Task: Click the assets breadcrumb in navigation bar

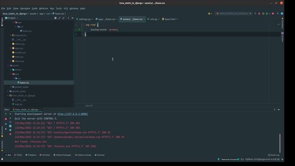Action: (x=33, y=14)
